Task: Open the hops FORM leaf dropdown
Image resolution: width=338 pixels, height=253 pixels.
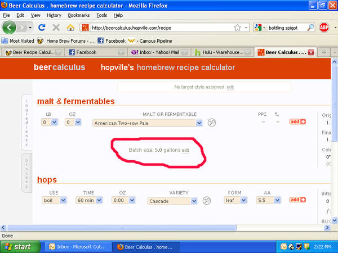Action: point(235,200)
